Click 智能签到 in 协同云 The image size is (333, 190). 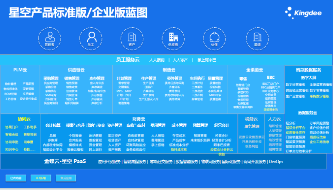click(30, 135)
